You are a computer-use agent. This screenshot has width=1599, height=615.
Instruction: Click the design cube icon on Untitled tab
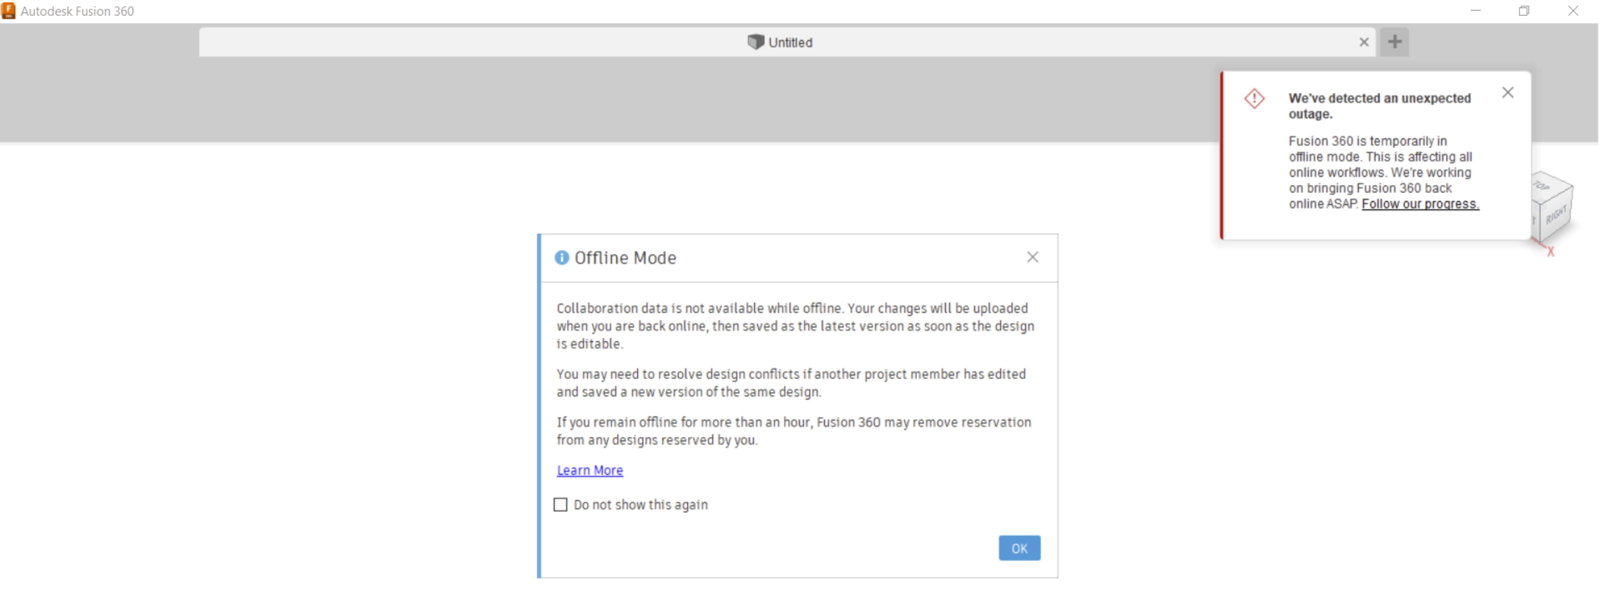(755, 42)
